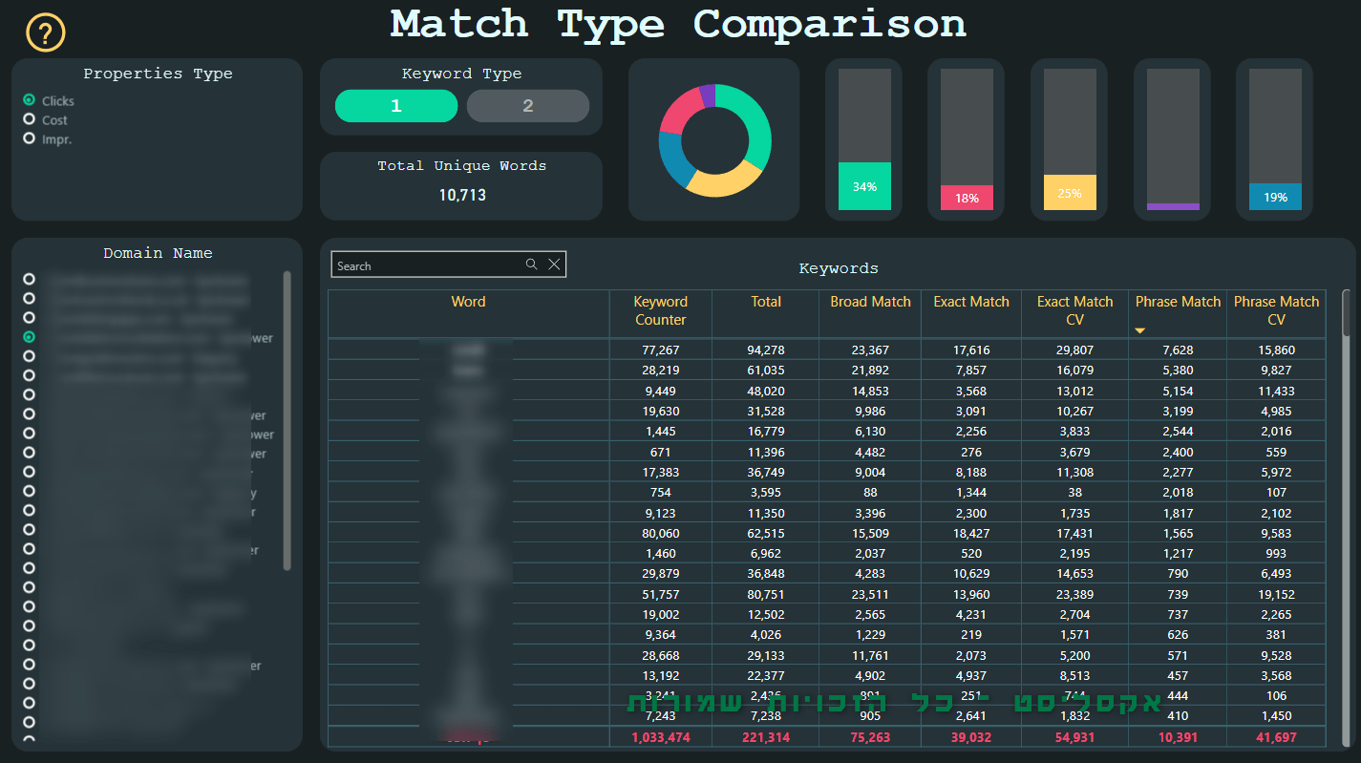Sort by the Exact Match CV column header
Image resolution: width=1361 pixels, height=763 pixels.
click(1075, 310)
